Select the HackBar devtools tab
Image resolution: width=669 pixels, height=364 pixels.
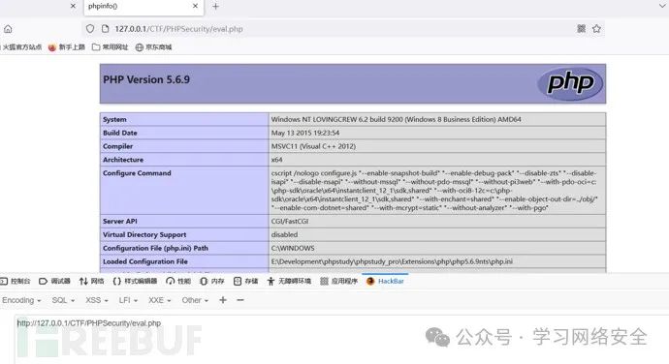point(385,282)
